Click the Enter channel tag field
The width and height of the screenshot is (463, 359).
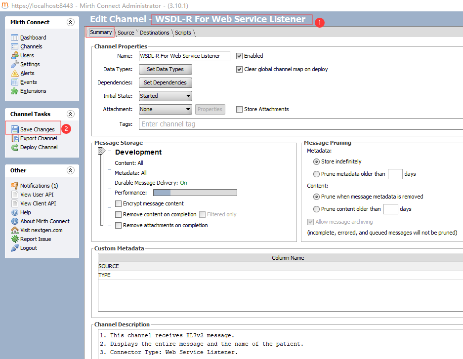click(x=301, y=124)
